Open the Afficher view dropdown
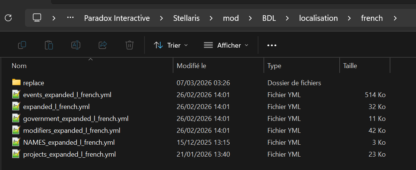416x170 pixels. point(226,45)
